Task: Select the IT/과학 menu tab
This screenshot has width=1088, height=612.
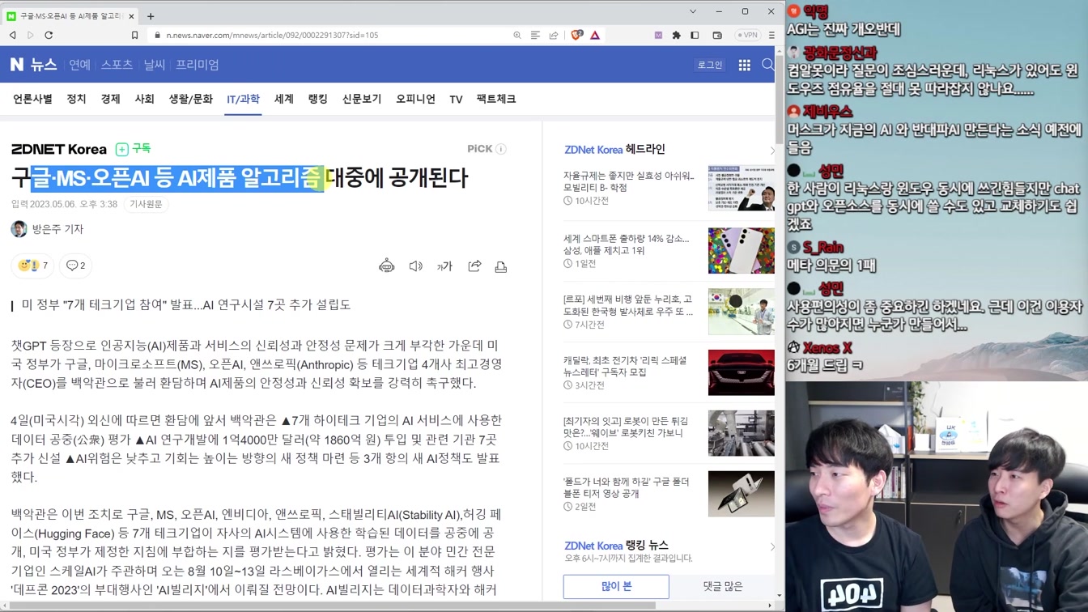Action: [x=243, y=100]
